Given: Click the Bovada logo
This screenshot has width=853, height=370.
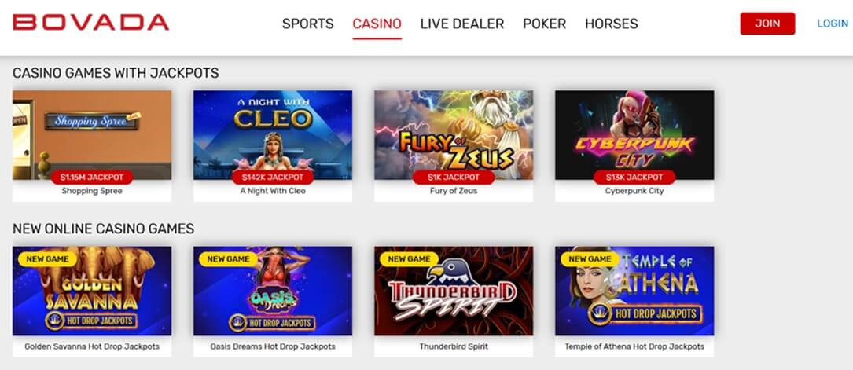Looking at the screenshot, I should (x=91, y=23).
